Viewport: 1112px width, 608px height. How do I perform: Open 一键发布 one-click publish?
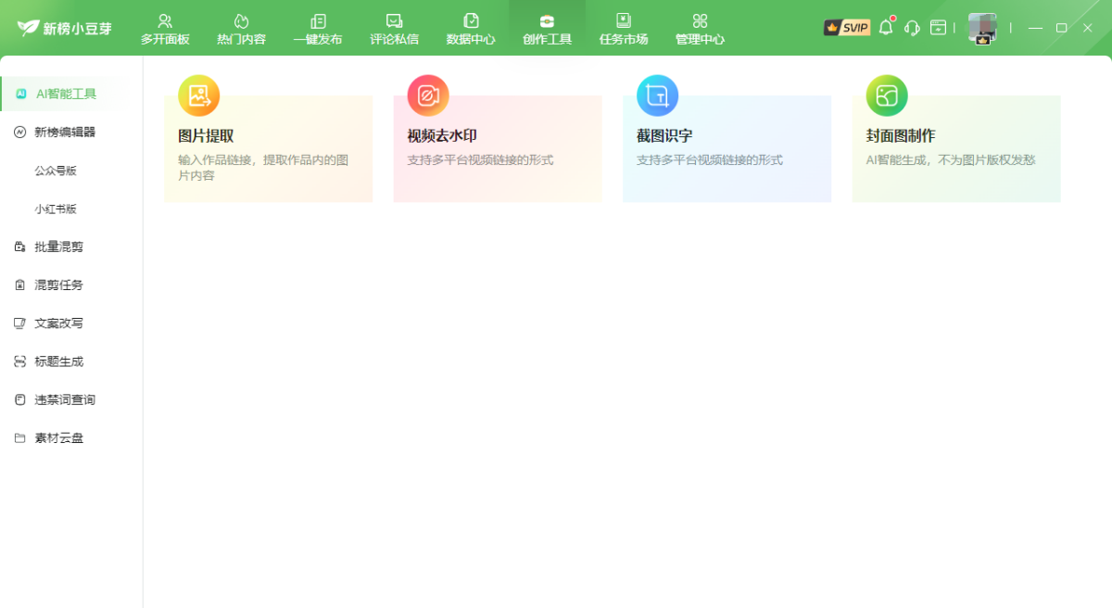coord(317,27)
